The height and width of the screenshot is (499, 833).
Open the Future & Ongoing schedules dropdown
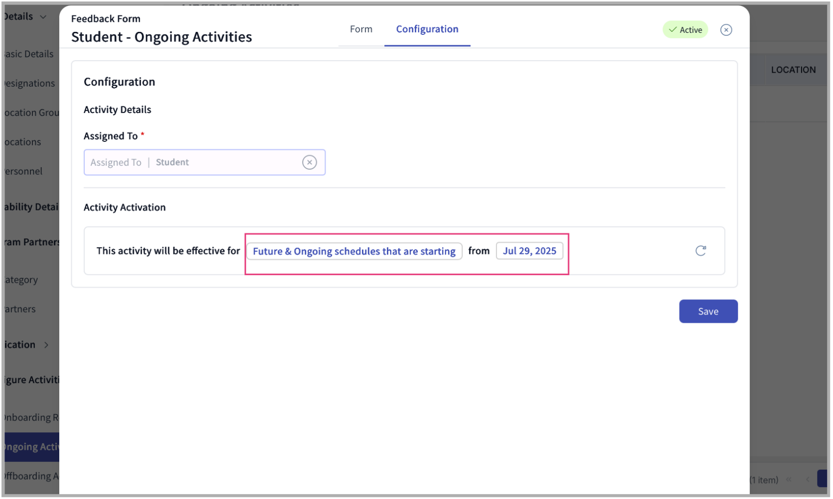pyautogui.click(x=354, y=251)
